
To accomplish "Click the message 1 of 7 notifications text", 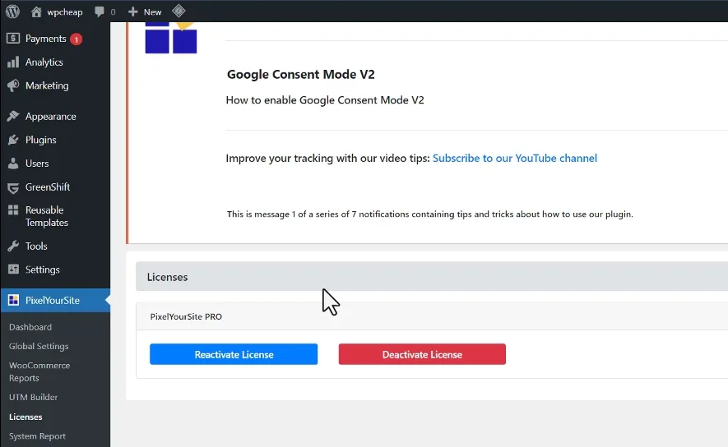I will coord(429,214).
